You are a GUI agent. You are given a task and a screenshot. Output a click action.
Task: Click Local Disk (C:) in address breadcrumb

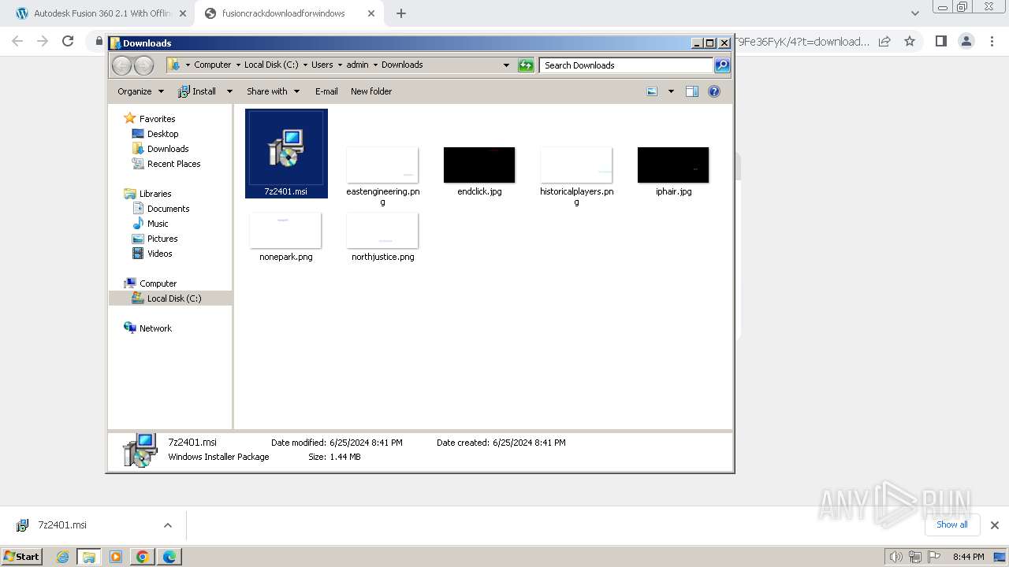tap(271, 65)
